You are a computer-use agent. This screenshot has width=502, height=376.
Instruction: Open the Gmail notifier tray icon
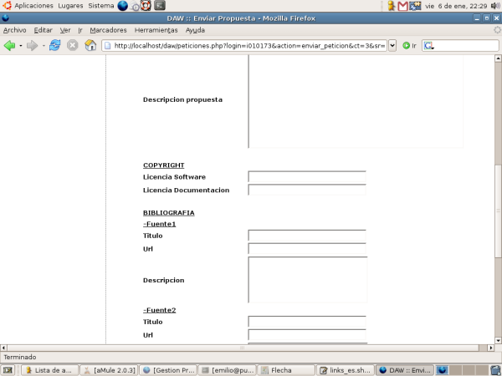point(402,6)
